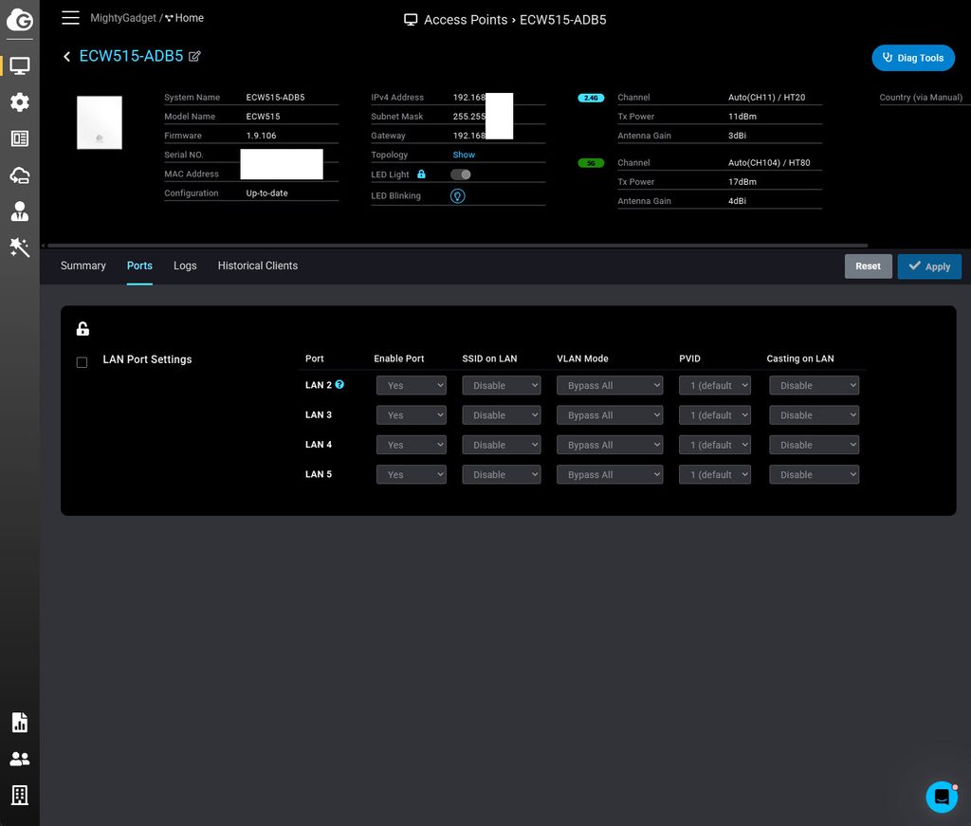971x826 pixels.
Task: Open the reports chart icon in sidebar
Action: (x=20, y=722)
